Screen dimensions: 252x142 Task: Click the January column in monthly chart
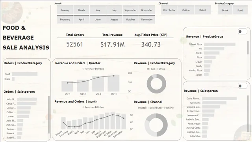point(63,123)
